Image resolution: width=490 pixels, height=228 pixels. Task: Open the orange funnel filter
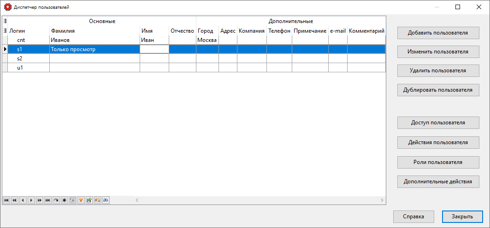click(x=81, y=200)
